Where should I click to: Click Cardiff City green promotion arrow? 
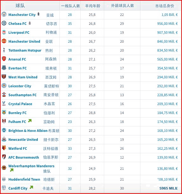click(31, 187)
